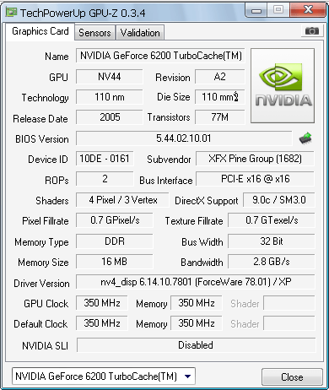Click the 'Texture Fillrate' label text
Viewport: 329px width, 390px height.
click(194, 221)
